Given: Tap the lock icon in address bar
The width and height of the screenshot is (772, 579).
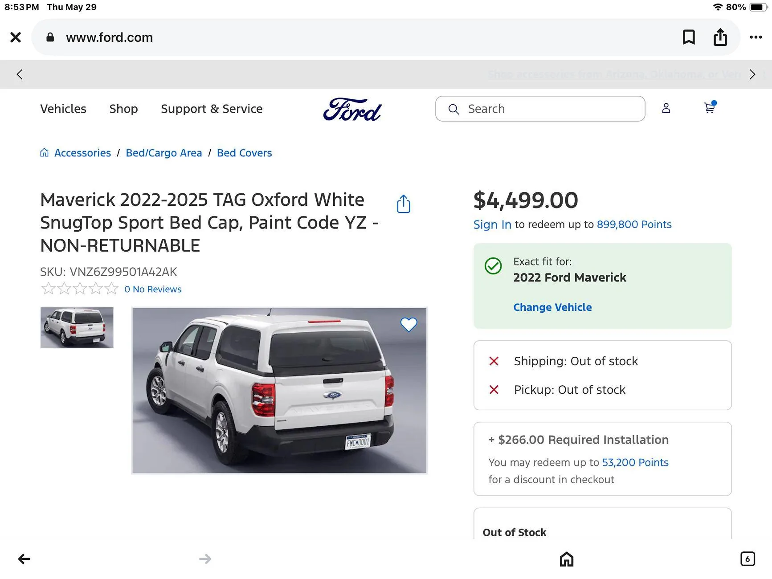Looking at the screenshot, I should tap(50, 37).
